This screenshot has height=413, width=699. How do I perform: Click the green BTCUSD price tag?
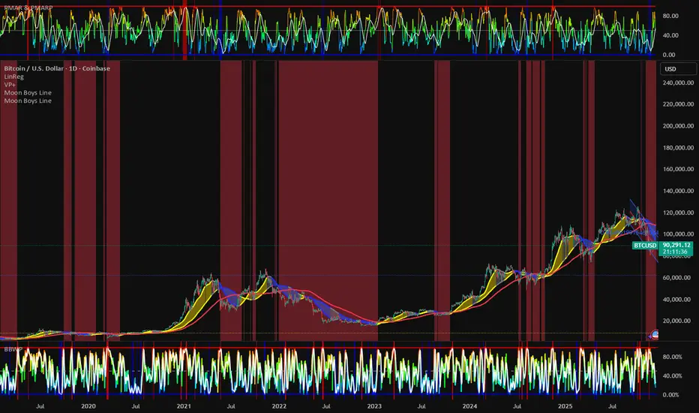(x=645, y=246)
